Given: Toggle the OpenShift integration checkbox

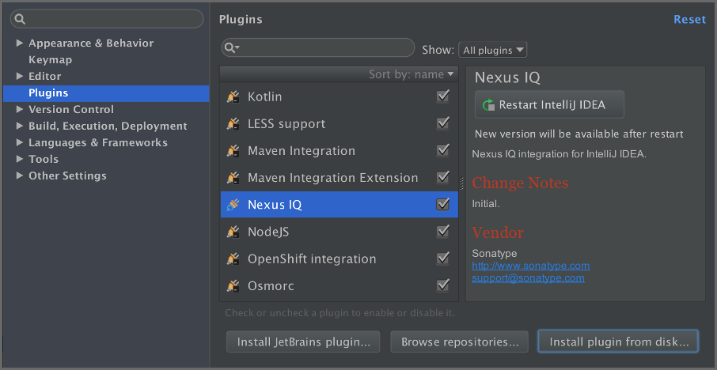Looking at the screenshot, I should (x=442, y=259).
